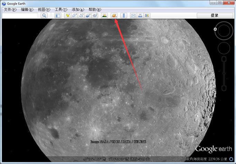Toggle sunlight across the landscape icon

[x=104, y=16]
